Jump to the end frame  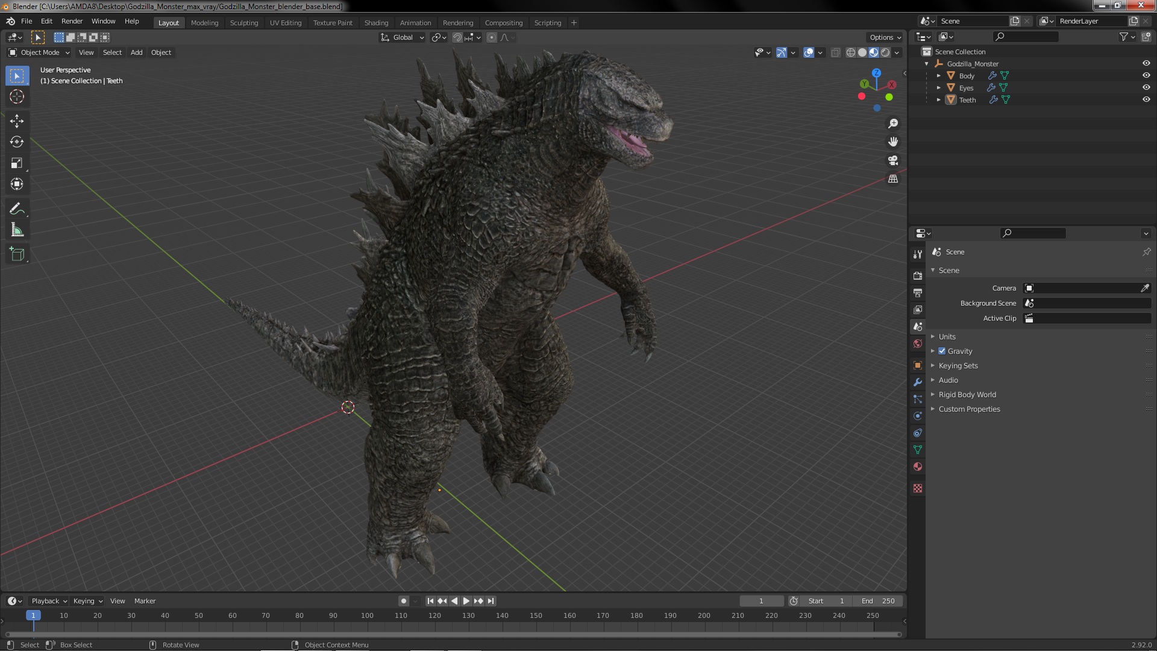point(491,601)
